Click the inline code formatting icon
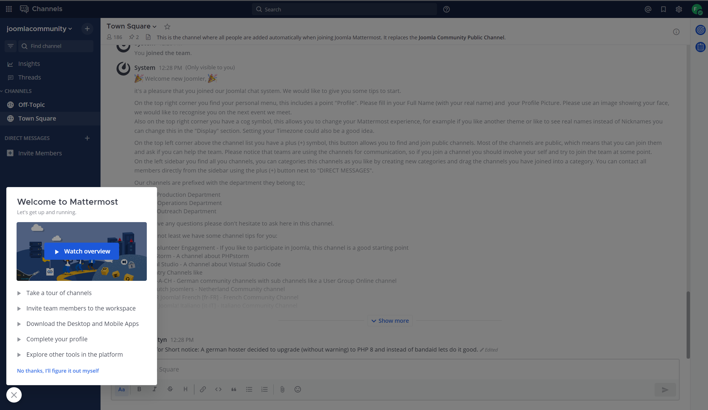Screen dimensions: 708x410 [218, 389]
